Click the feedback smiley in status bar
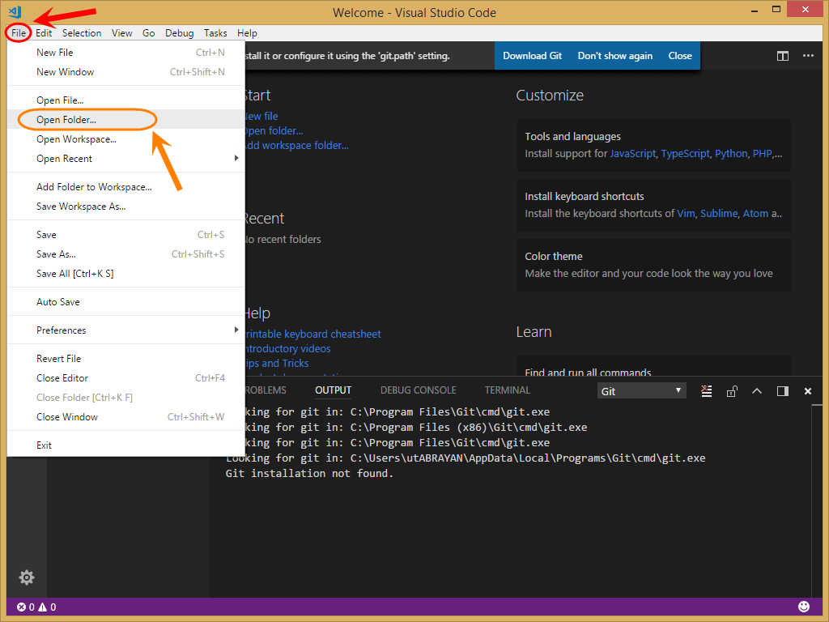829x622 pixels. 804,607
